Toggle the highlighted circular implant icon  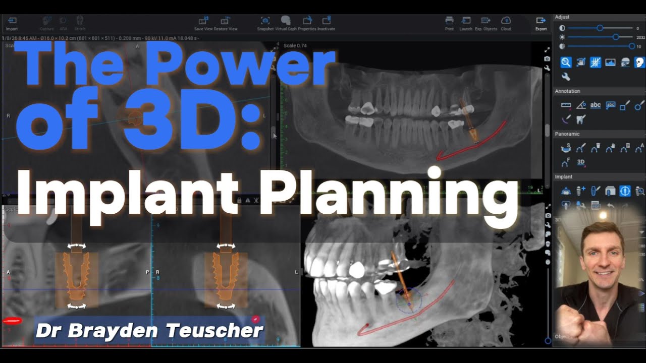[625, 191]
